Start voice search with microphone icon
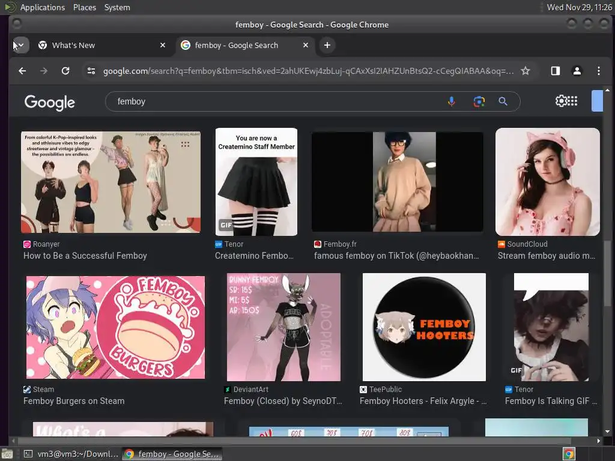Screen dimensions: 615x461 452,101
